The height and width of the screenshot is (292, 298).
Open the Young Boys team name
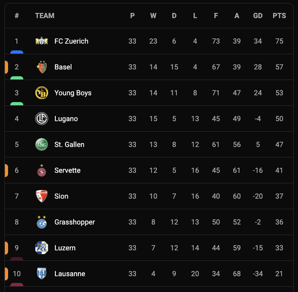pyautogui.click(x=73, y=93)
